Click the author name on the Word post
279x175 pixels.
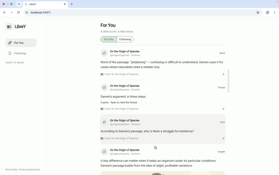coord(125,51)
